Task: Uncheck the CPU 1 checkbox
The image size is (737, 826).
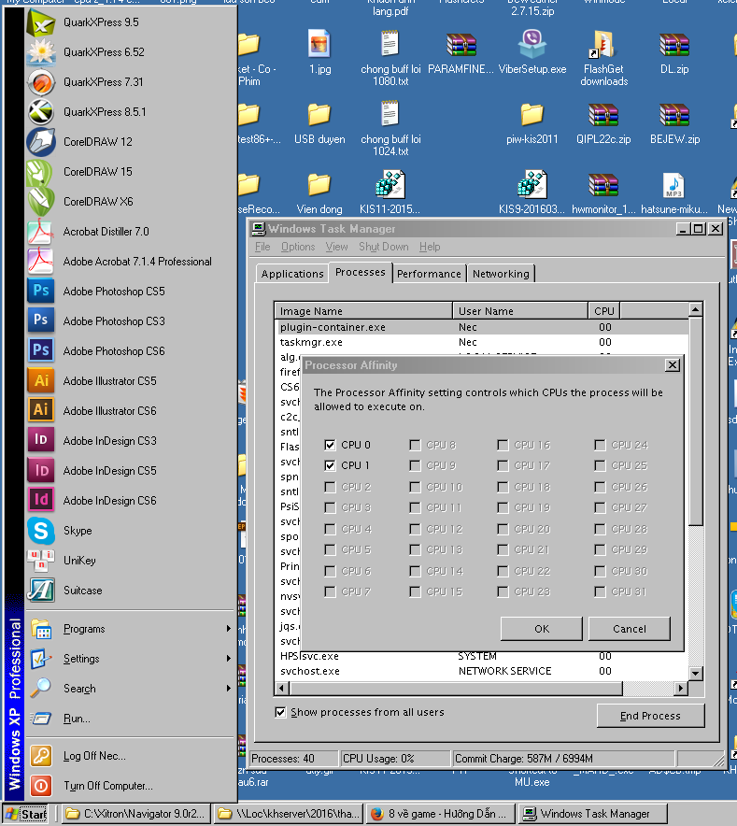Action: (x=330, y=465)
